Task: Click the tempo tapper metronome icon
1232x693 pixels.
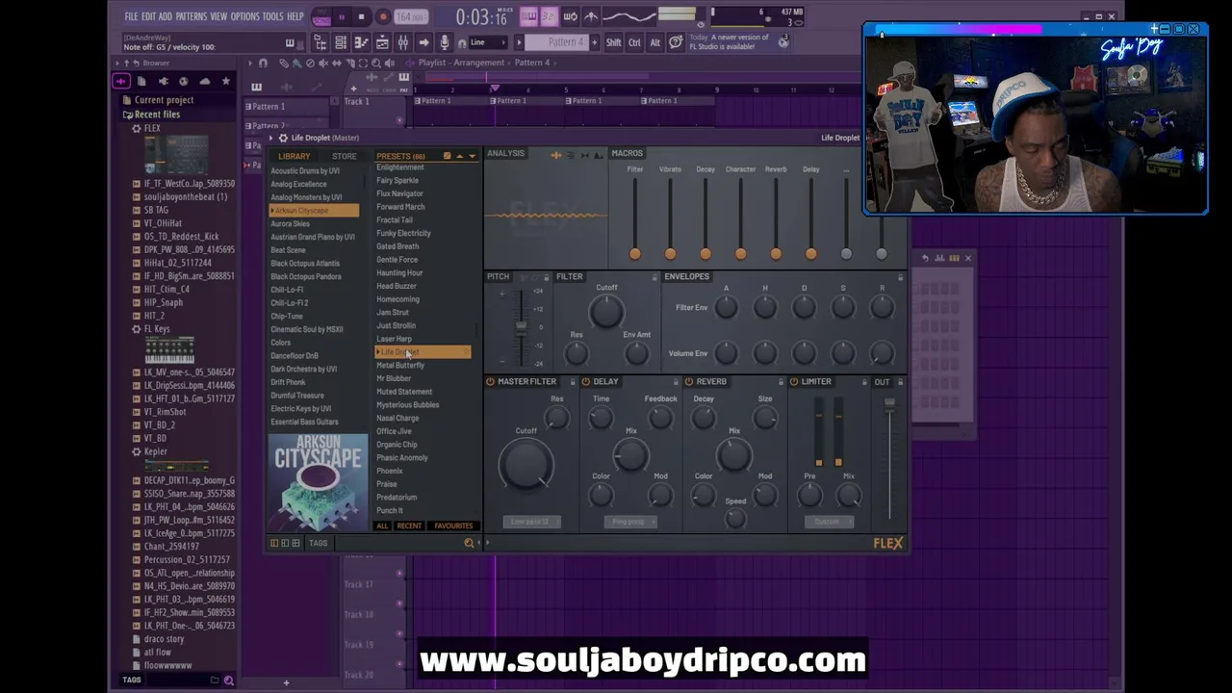Action: click(590, 16)
